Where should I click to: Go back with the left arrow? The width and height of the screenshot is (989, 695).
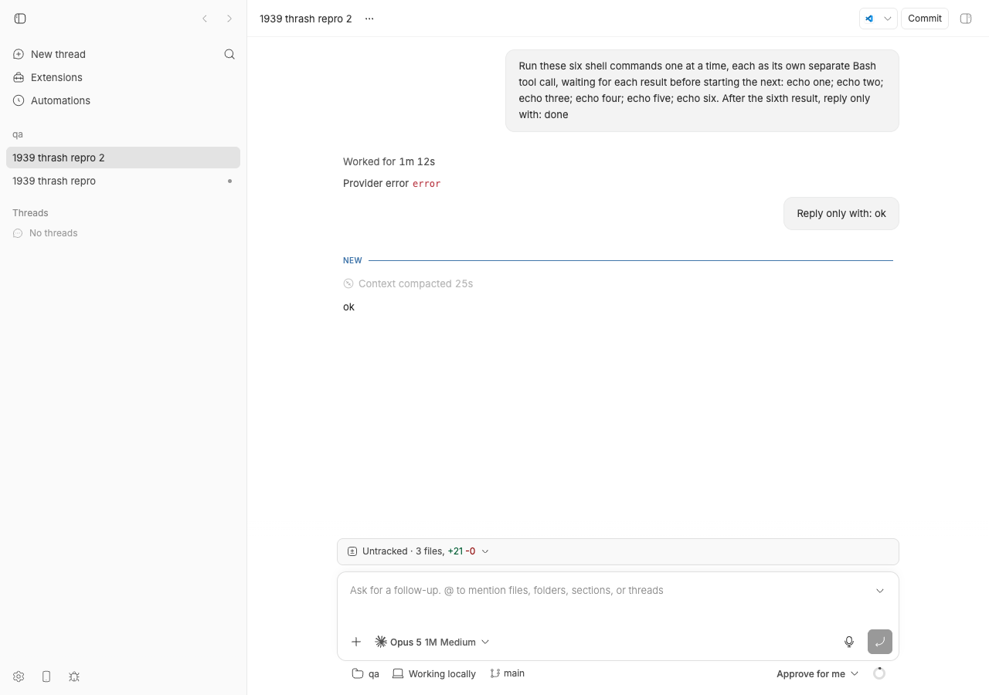(205, 19)
